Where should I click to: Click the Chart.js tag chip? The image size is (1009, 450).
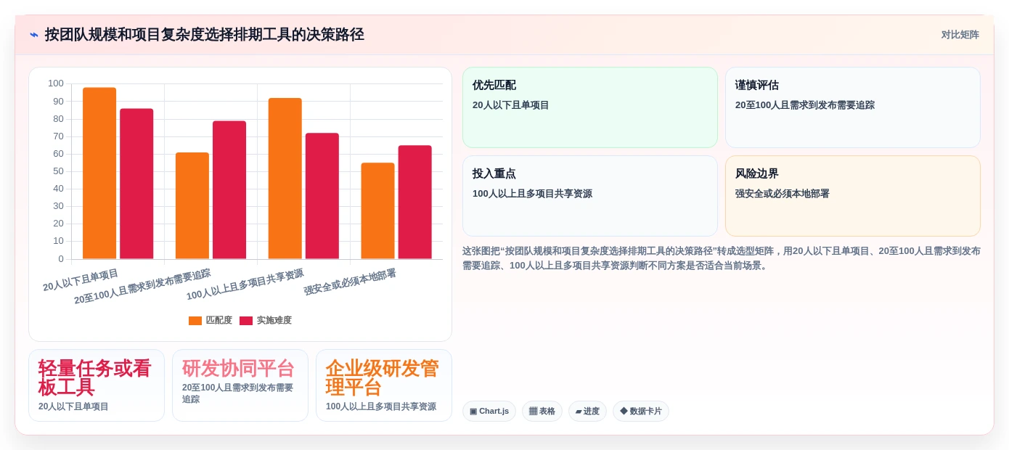[x=489, y=412]
